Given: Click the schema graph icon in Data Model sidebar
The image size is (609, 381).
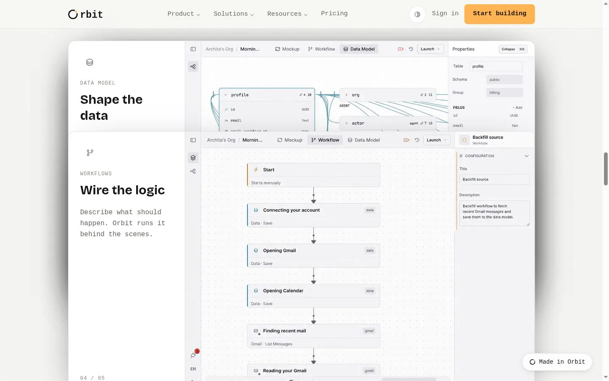Looking at the screenshot, I should pos(193,66).
